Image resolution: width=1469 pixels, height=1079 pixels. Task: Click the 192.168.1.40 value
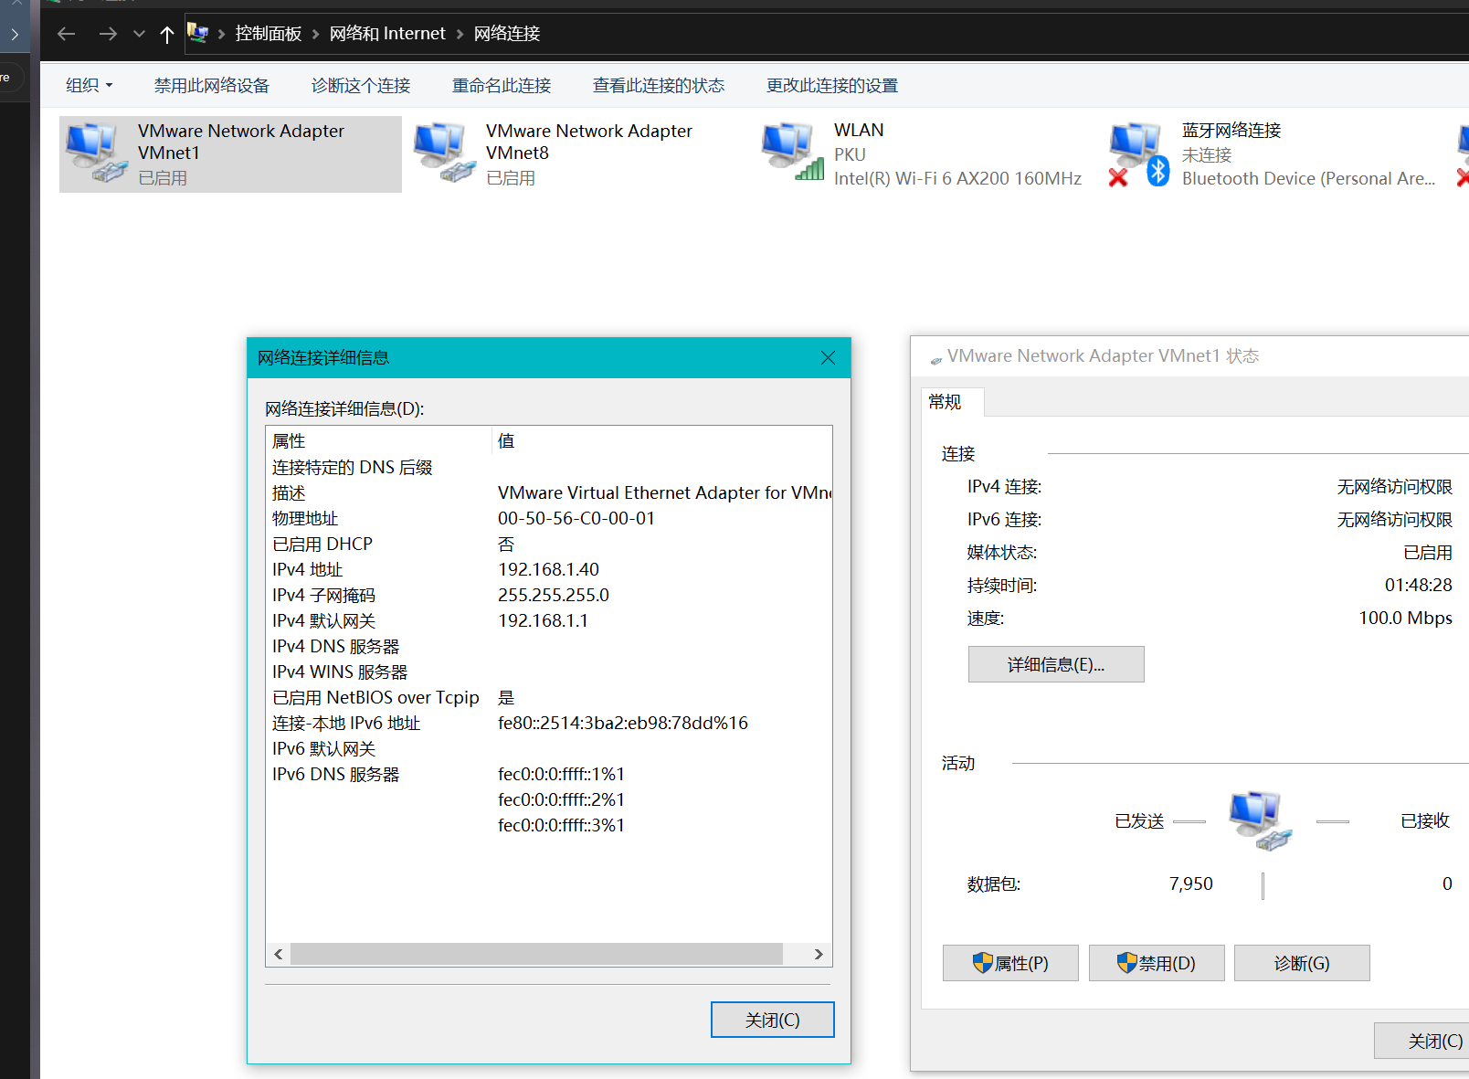[x=548, y=569]
